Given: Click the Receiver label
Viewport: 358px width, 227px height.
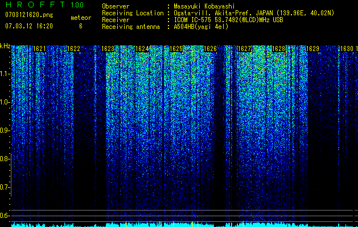Looking at the screenshot, I should 116,20.
